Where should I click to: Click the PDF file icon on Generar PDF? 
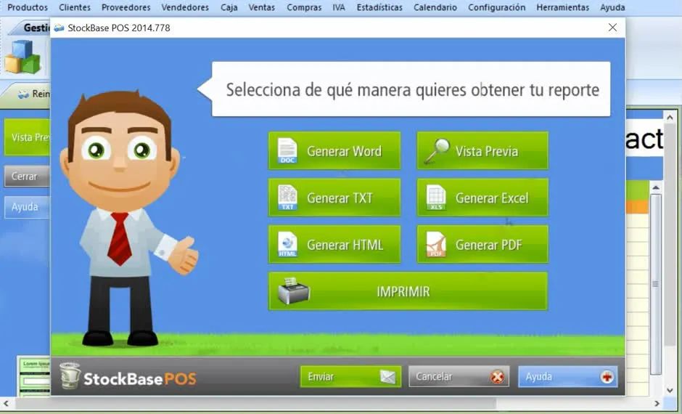click(436, 244)
